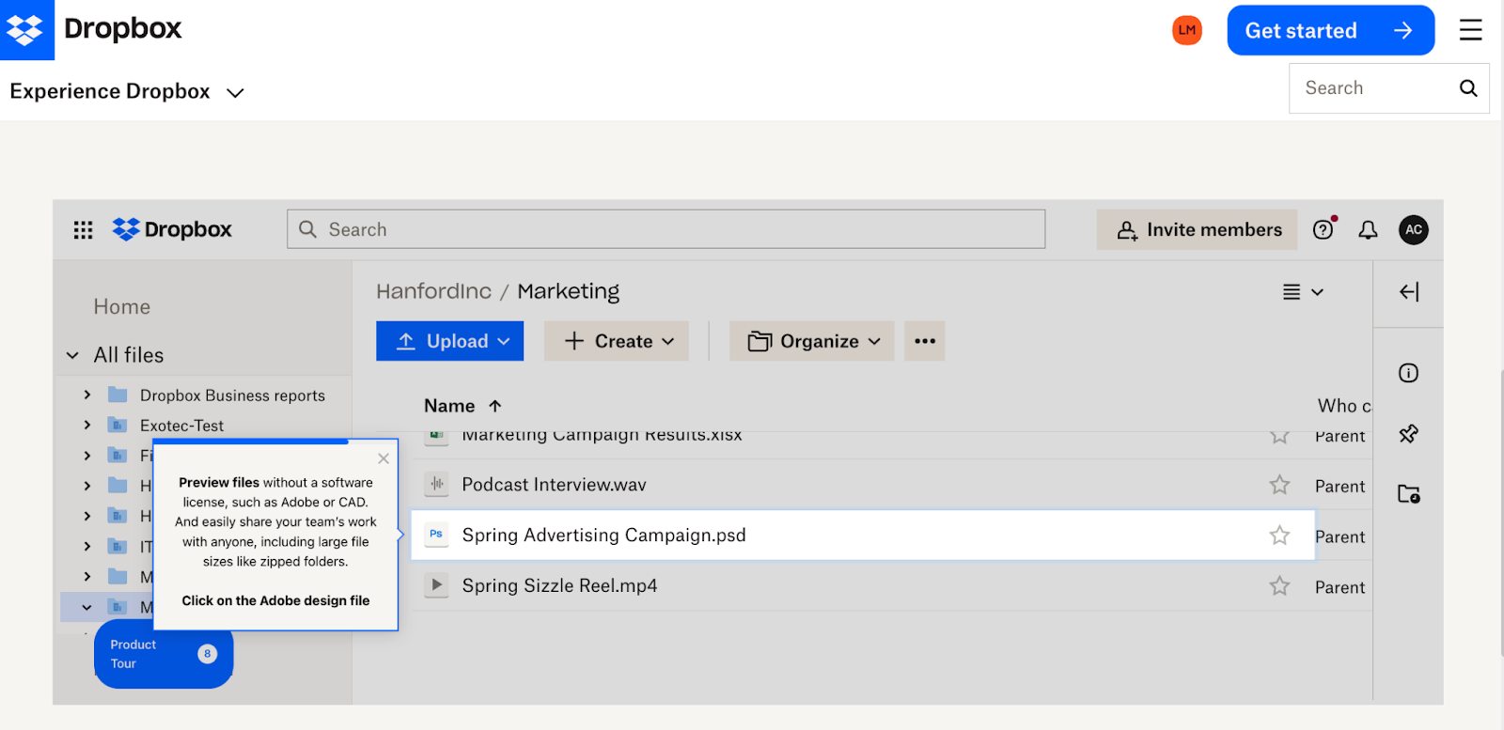Viewport: 1504px width, 730px height.
Task: Open Experience Dropbox menu
Action: [127, 92]
